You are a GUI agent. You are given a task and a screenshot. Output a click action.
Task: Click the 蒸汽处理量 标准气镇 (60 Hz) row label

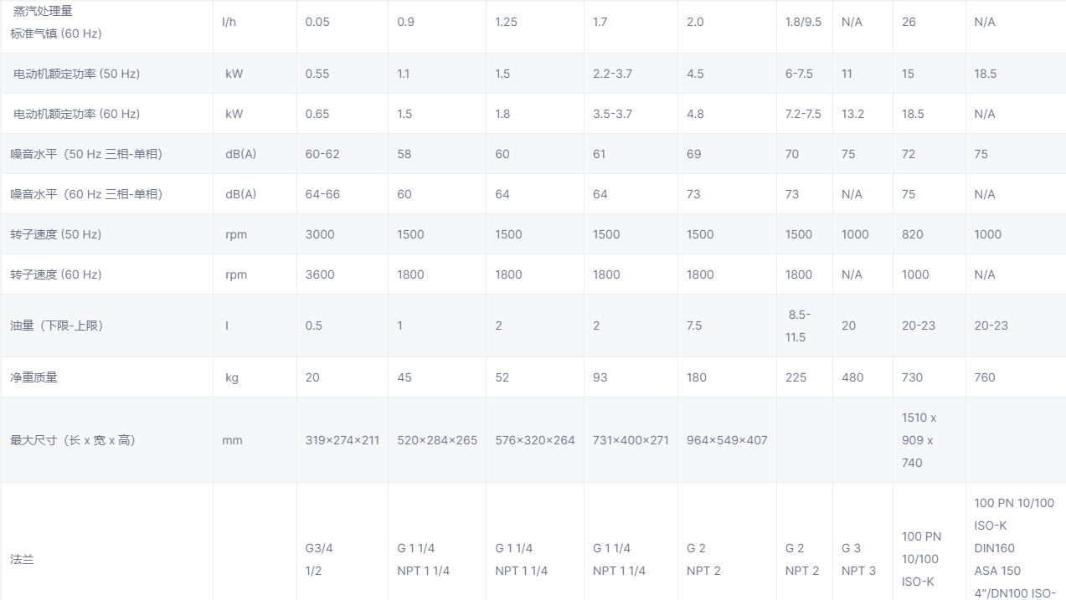tap(57, 23)
